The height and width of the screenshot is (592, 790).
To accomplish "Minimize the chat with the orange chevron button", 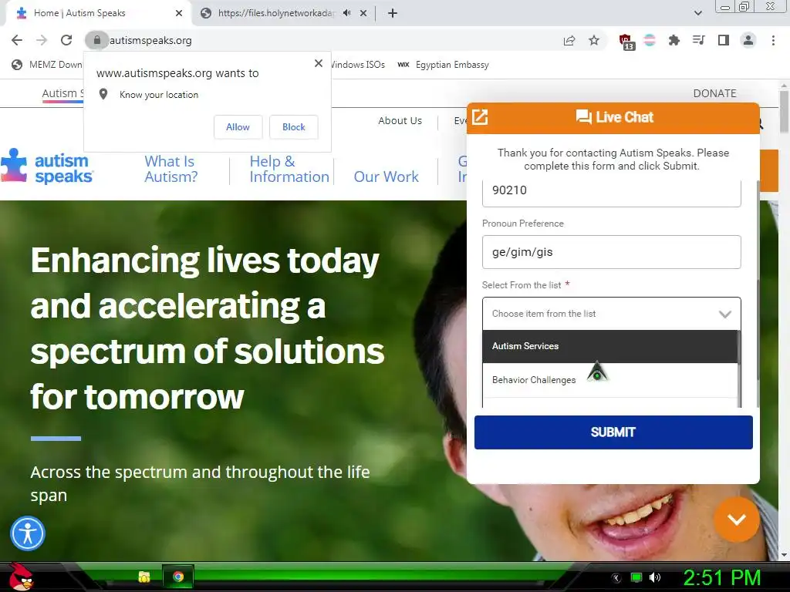I will [737, 520].
